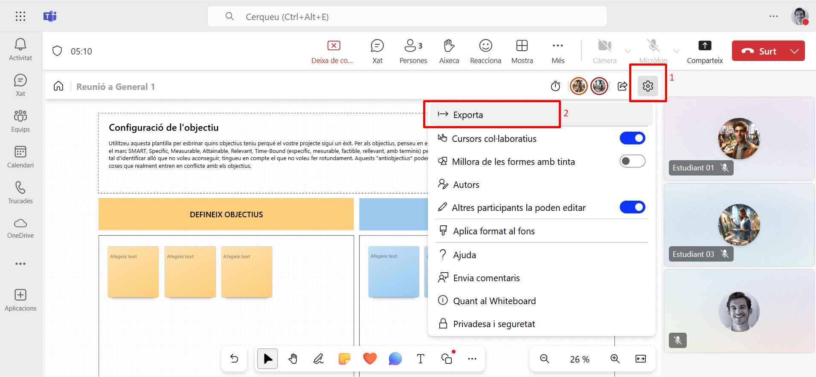Click Comparteix to share screen
This screenshot has height=377, width=816.
click(705, 51)
